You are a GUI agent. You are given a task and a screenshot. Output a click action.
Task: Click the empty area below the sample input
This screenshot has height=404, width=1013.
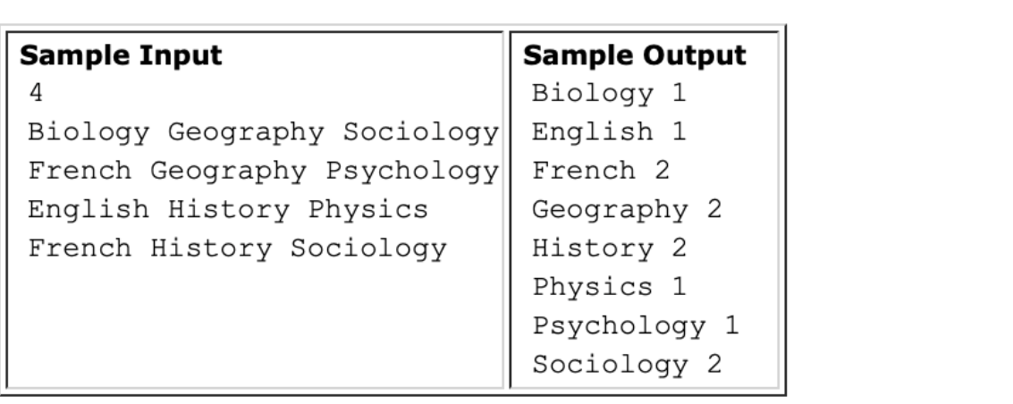tap(255, 326)
